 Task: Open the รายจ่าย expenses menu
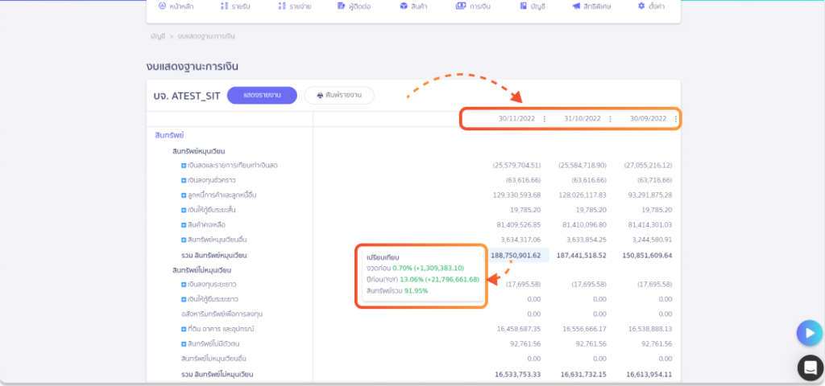295,6
